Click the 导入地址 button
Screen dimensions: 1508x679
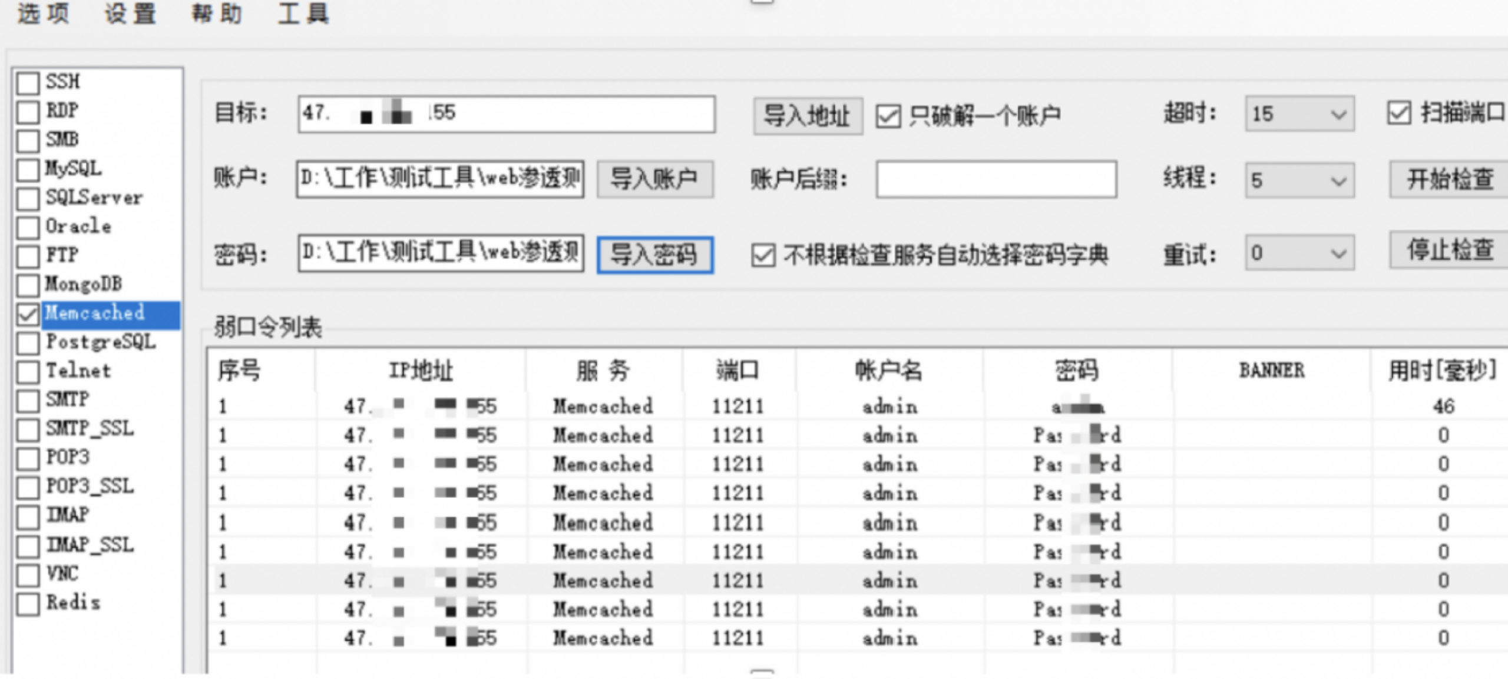(808, 116)
